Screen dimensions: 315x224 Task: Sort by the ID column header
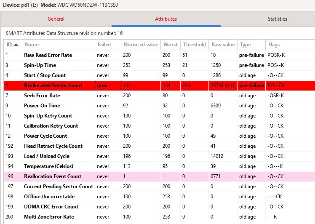[x=12, y=45]
